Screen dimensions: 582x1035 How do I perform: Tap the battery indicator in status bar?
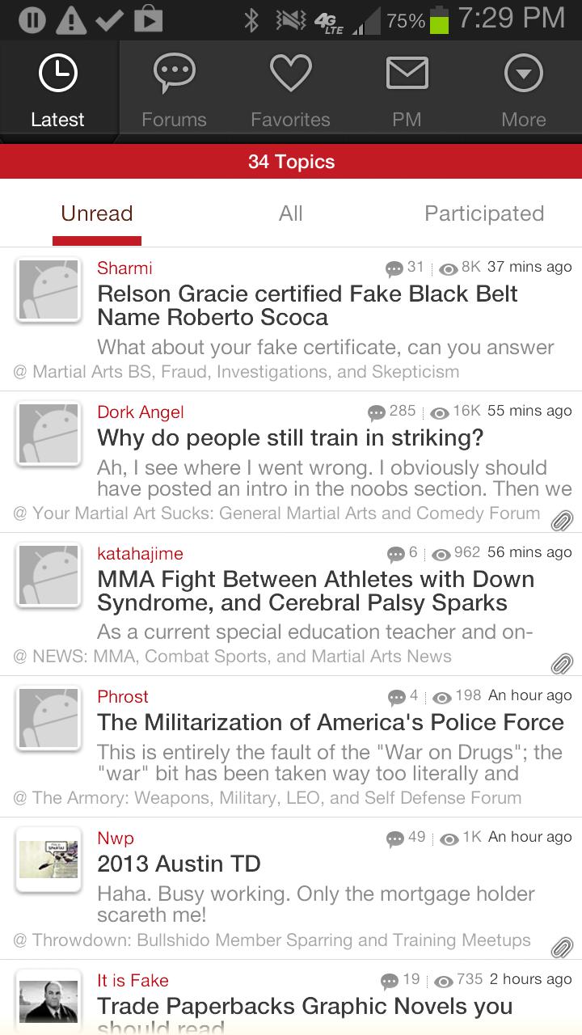(x=438, y=20)
